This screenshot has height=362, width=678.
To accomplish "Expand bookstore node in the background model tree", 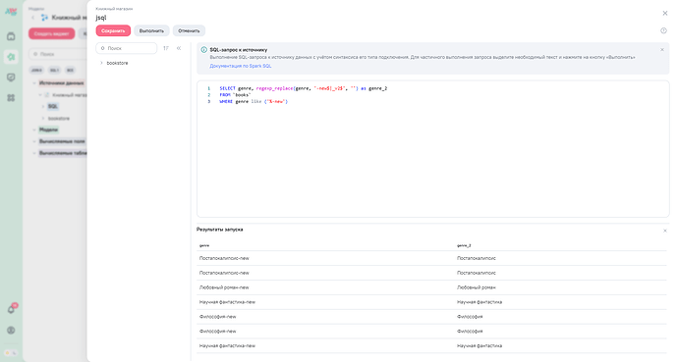I will (x=43, y=119).
